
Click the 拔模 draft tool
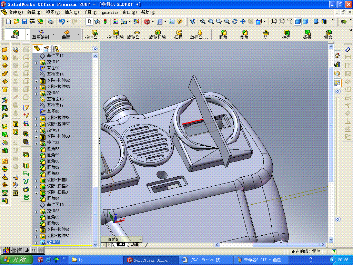tap(307, 35)
